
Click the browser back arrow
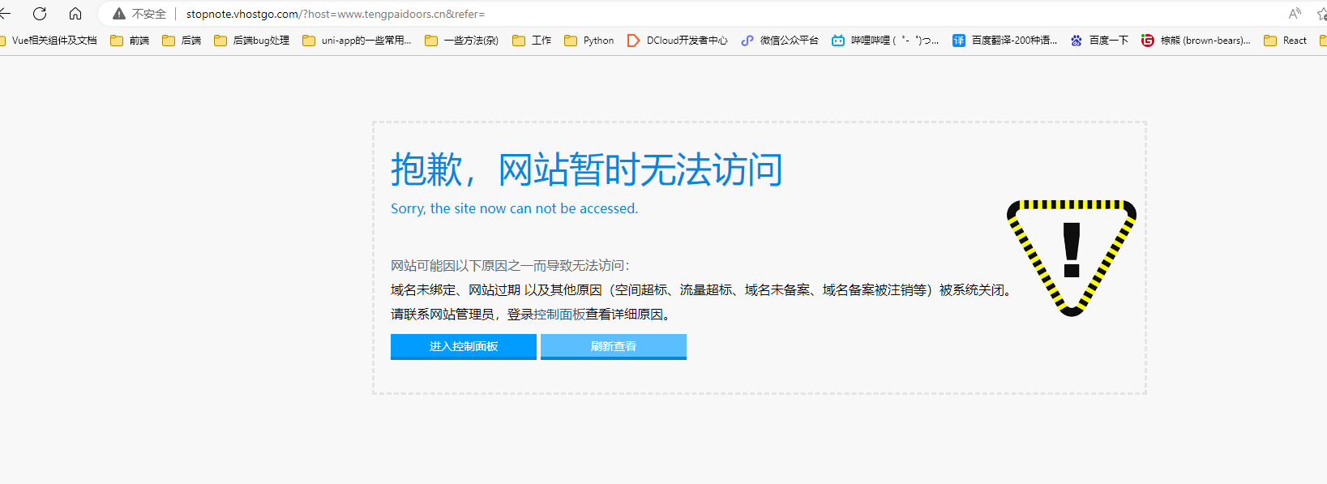click(5, 14)
